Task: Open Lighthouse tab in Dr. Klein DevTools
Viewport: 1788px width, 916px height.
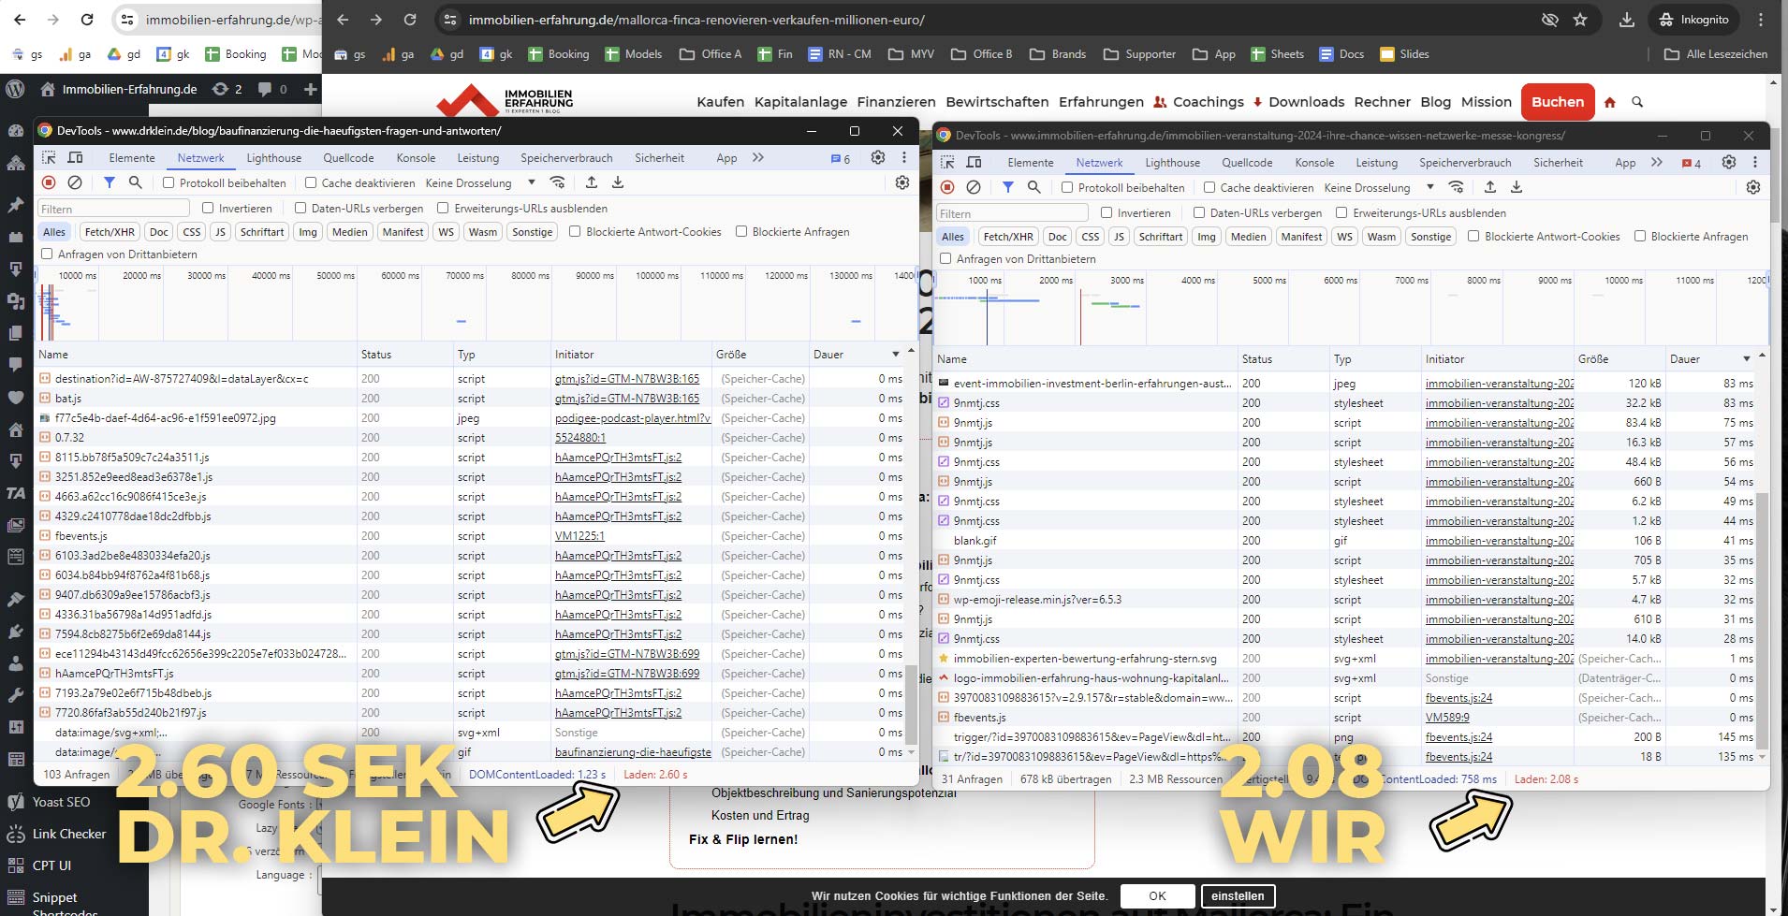Action: (x=274, y=157)
